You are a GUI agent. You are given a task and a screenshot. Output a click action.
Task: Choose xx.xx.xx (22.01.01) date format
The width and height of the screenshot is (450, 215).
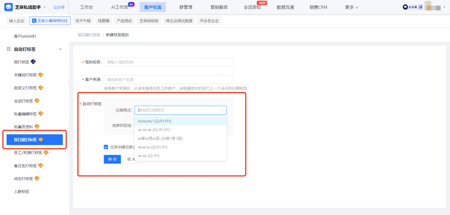(x=181, y=147)
